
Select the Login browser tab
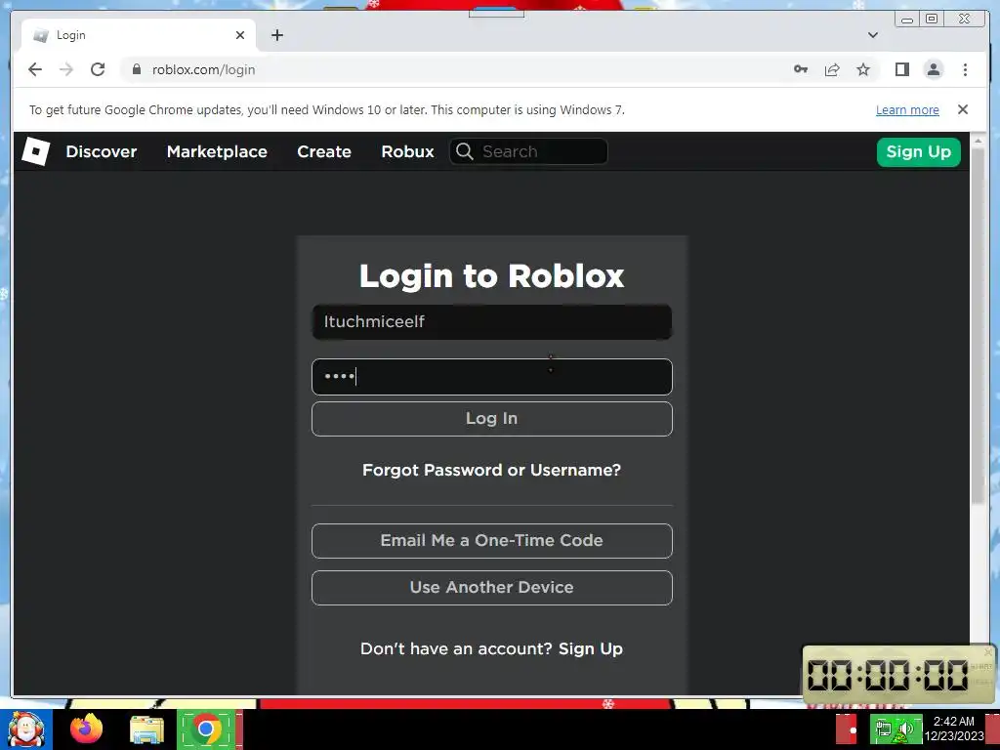click(139, 35)
